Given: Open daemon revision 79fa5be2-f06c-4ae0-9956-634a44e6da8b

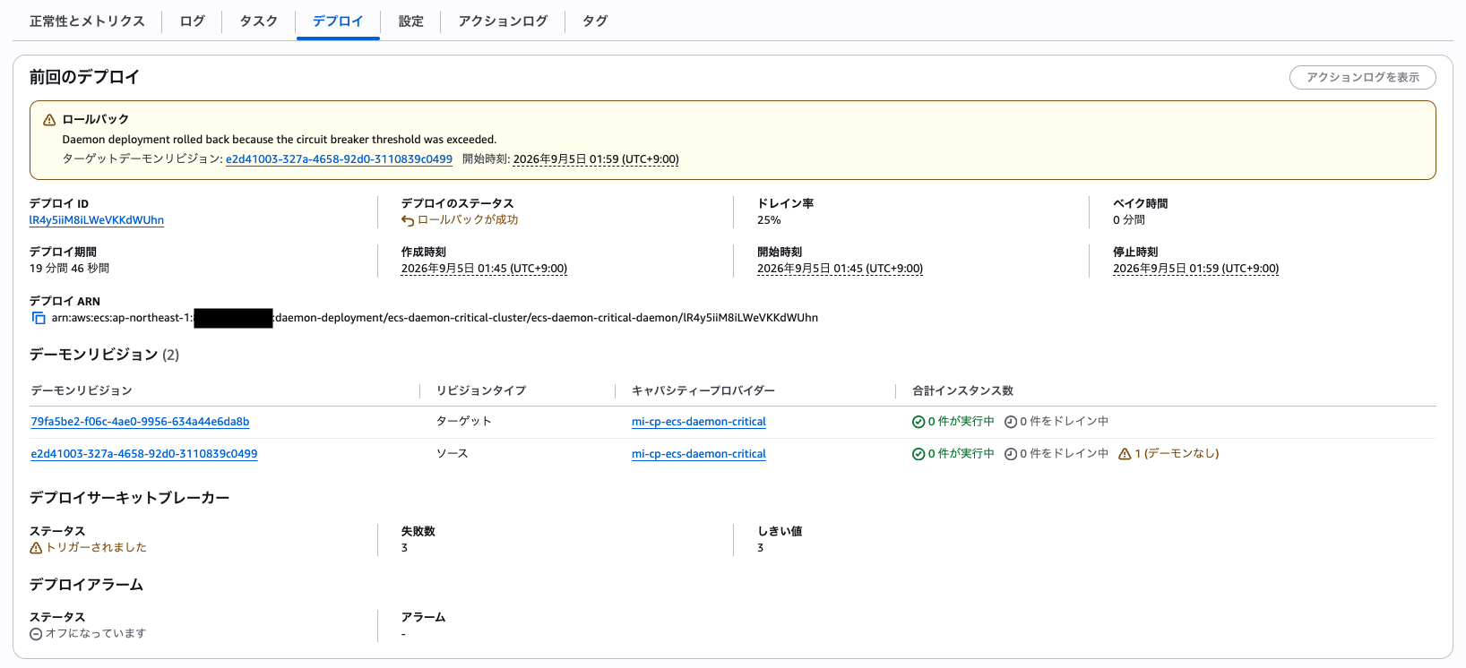Looking at the screenshot, I should coord(140,422).
